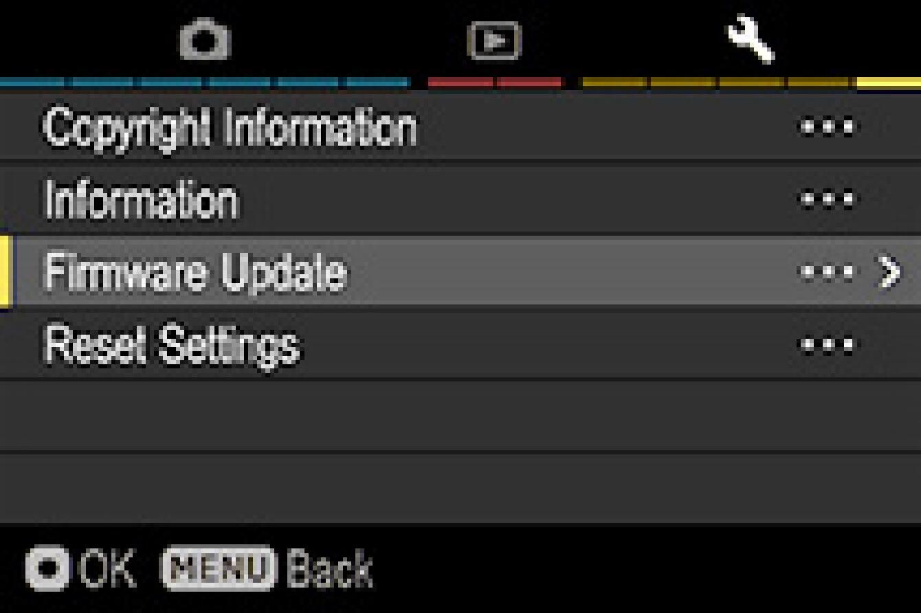This screenshot has width=921, height=613.
Task: Expand Firmware Update using the right chevron
Action: pos(889,272)
